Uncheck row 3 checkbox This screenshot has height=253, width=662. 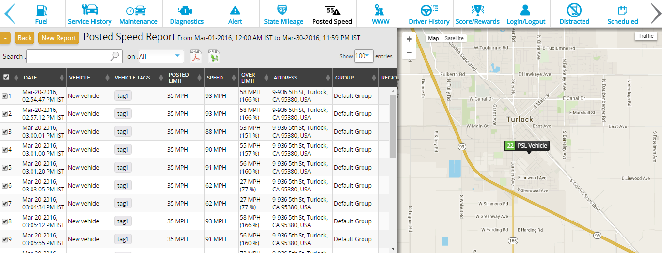click(4, 132)
